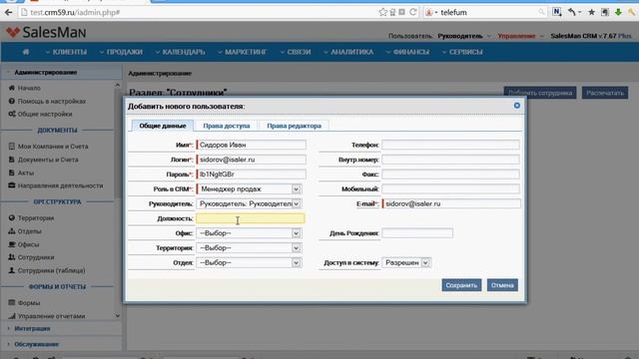
Task: Click the Пароль input field
Action: coord(251,175)
